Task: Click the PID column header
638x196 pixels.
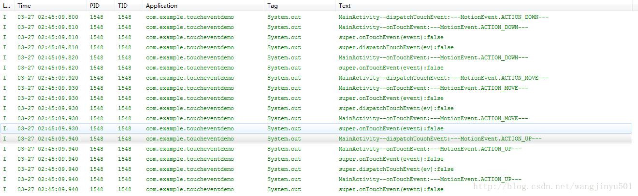Action: pos(101,6)
